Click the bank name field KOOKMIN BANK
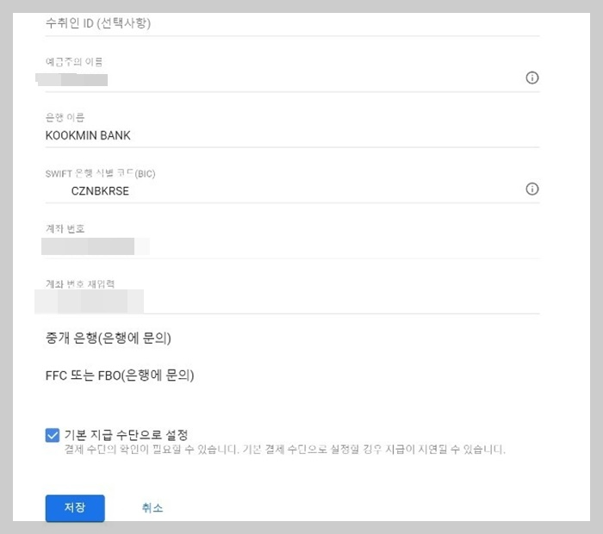603x534 pixels. (x=292, y=136)
